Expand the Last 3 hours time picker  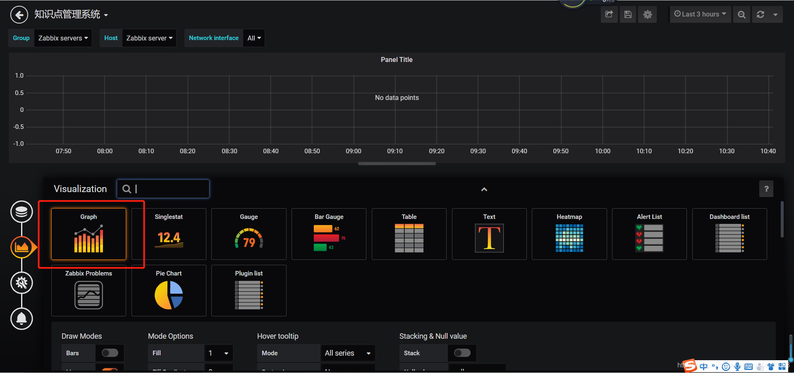tap(700, 14)
